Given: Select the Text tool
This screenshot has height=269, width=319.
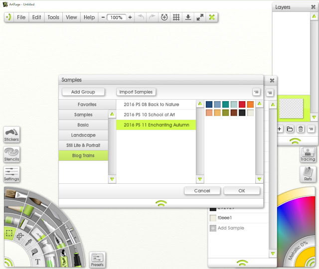Looking at the screenshot, I should 37,262.
